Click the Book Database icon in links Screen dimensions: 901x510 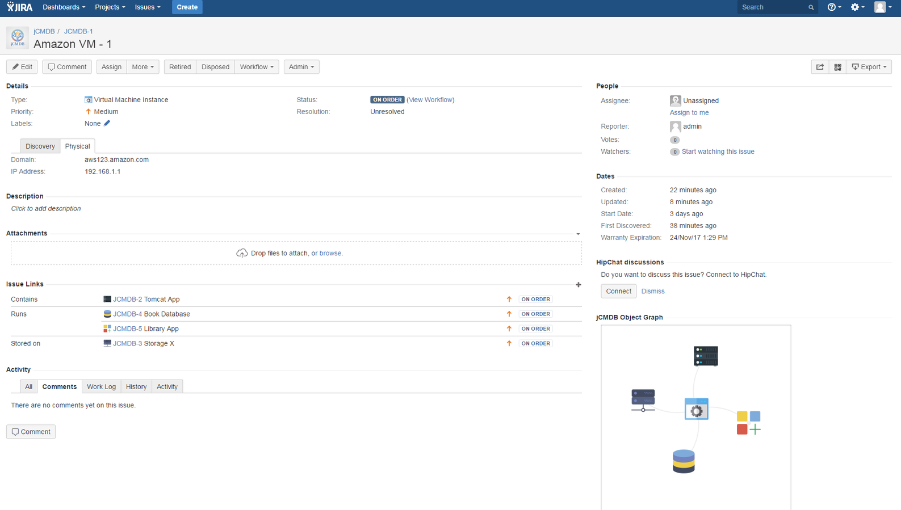tap(107, 314)
